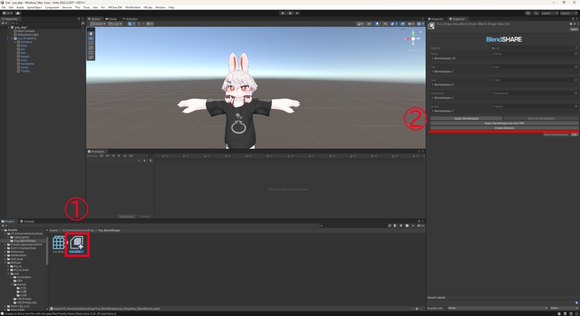Open the Layout dropdown
The width and height of the screenshot is (580, 316).
point(568,13)
